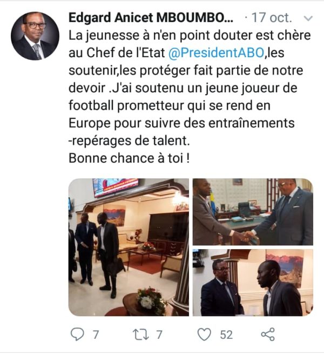Click the like count 52
Screen dimensions: 324x355
pos(226,334)
